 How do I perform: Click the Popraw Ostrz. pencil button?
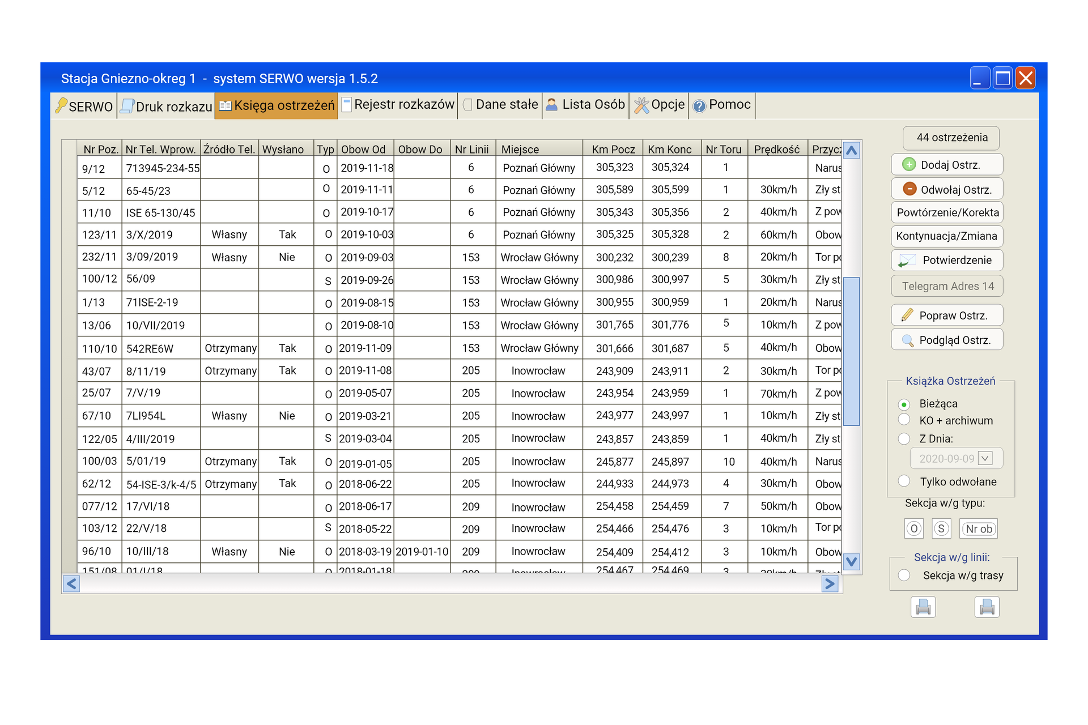pyautogui.click(x=947, y=315)
